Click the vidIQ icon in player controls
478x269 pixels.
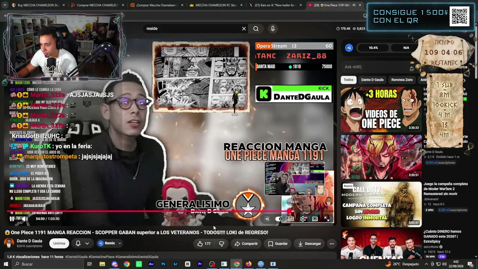tap(267, 219)
